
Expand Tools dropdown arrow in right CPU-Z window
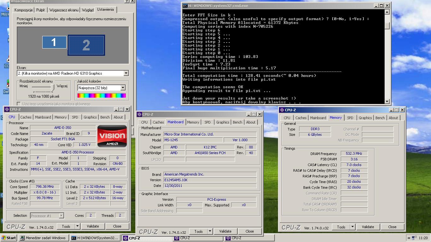[x=352, y=227]
